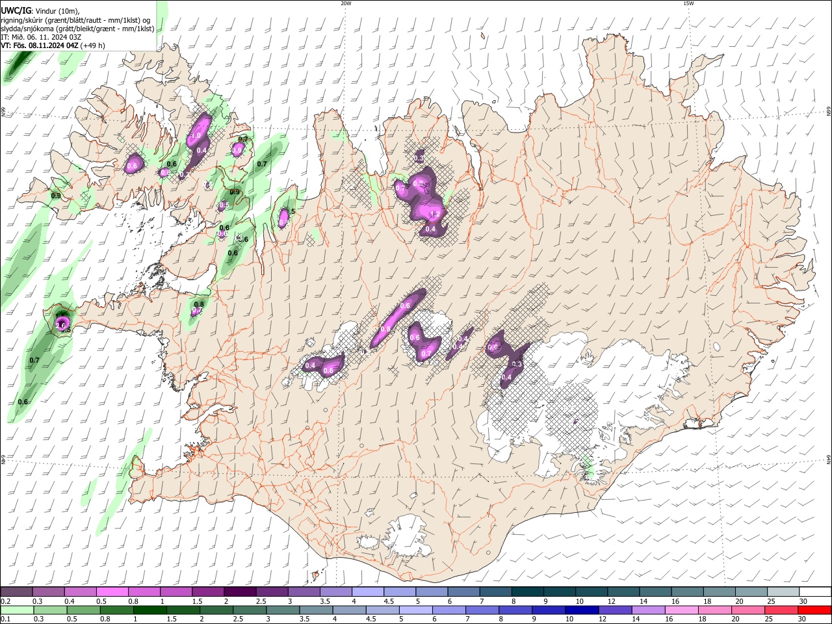Pick the darkest purple 2 swatch in snow legend

(x=240, y=591)
